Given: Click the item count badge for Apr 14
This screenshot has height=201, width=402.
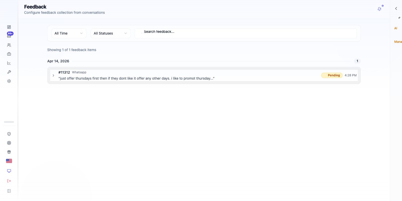Looking at the screenshot, I should 357,61.
